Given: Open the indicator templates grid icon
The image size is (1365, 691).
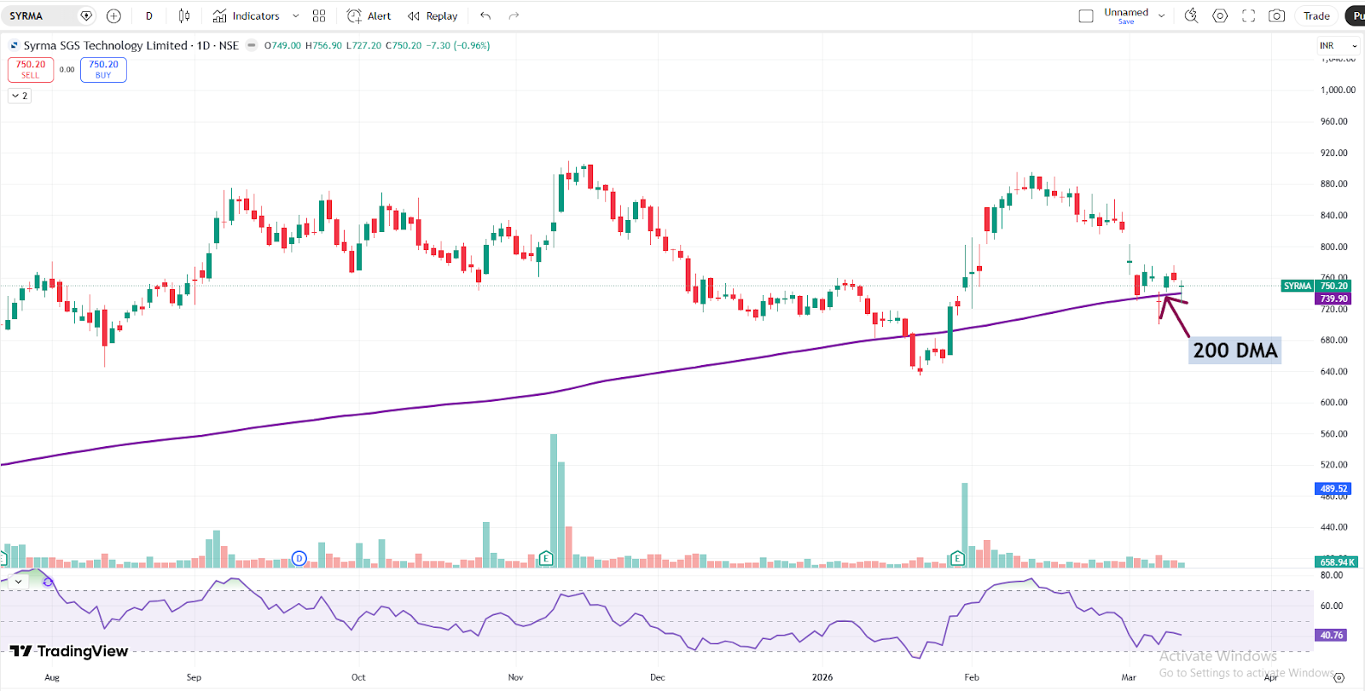Looking at the screenshot, I should [x=319, y=16].
